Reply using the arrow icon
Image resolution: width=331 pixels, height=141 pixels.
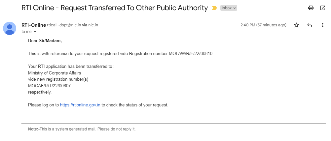click(310, 25)
